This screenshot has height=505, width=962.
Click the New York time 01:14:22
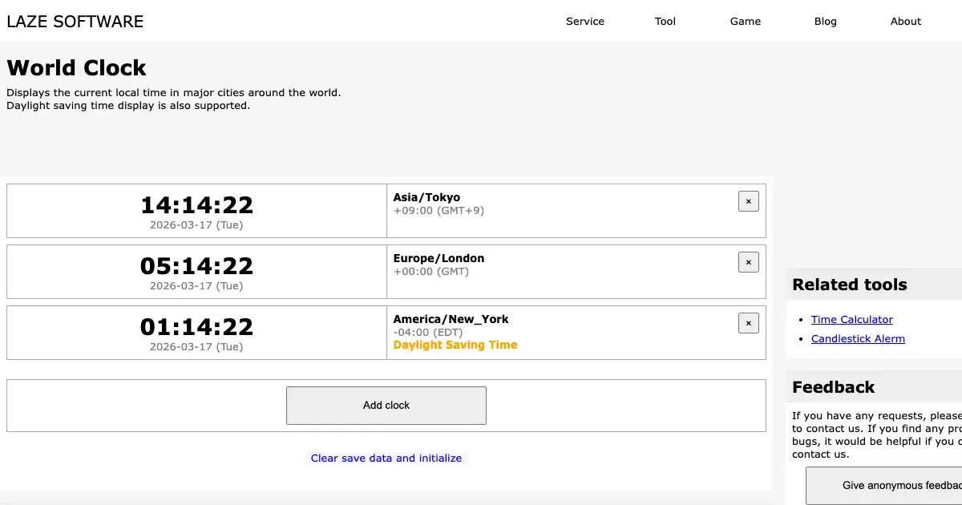196,327
